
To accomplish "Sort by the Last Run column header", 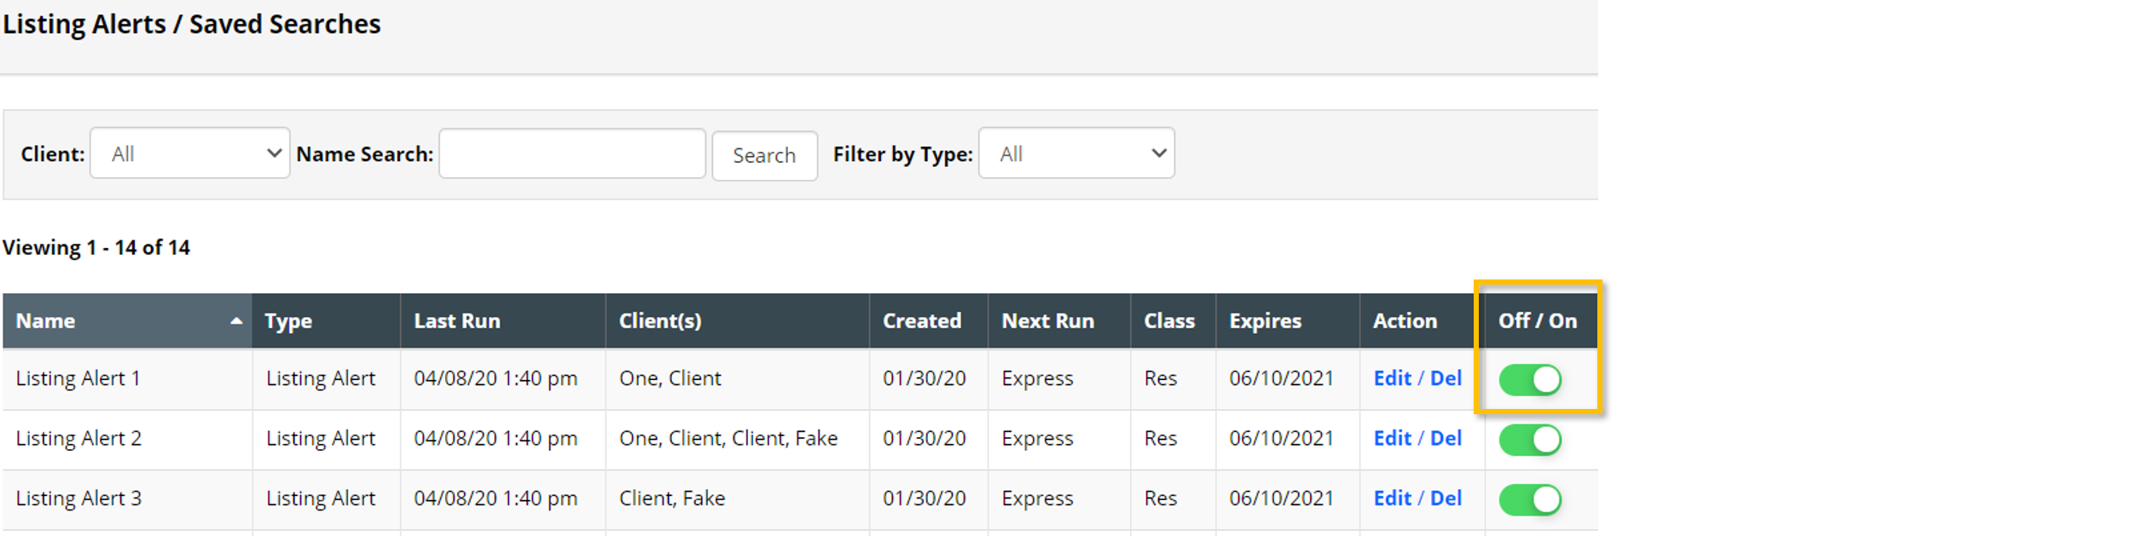I will [457, 321].
